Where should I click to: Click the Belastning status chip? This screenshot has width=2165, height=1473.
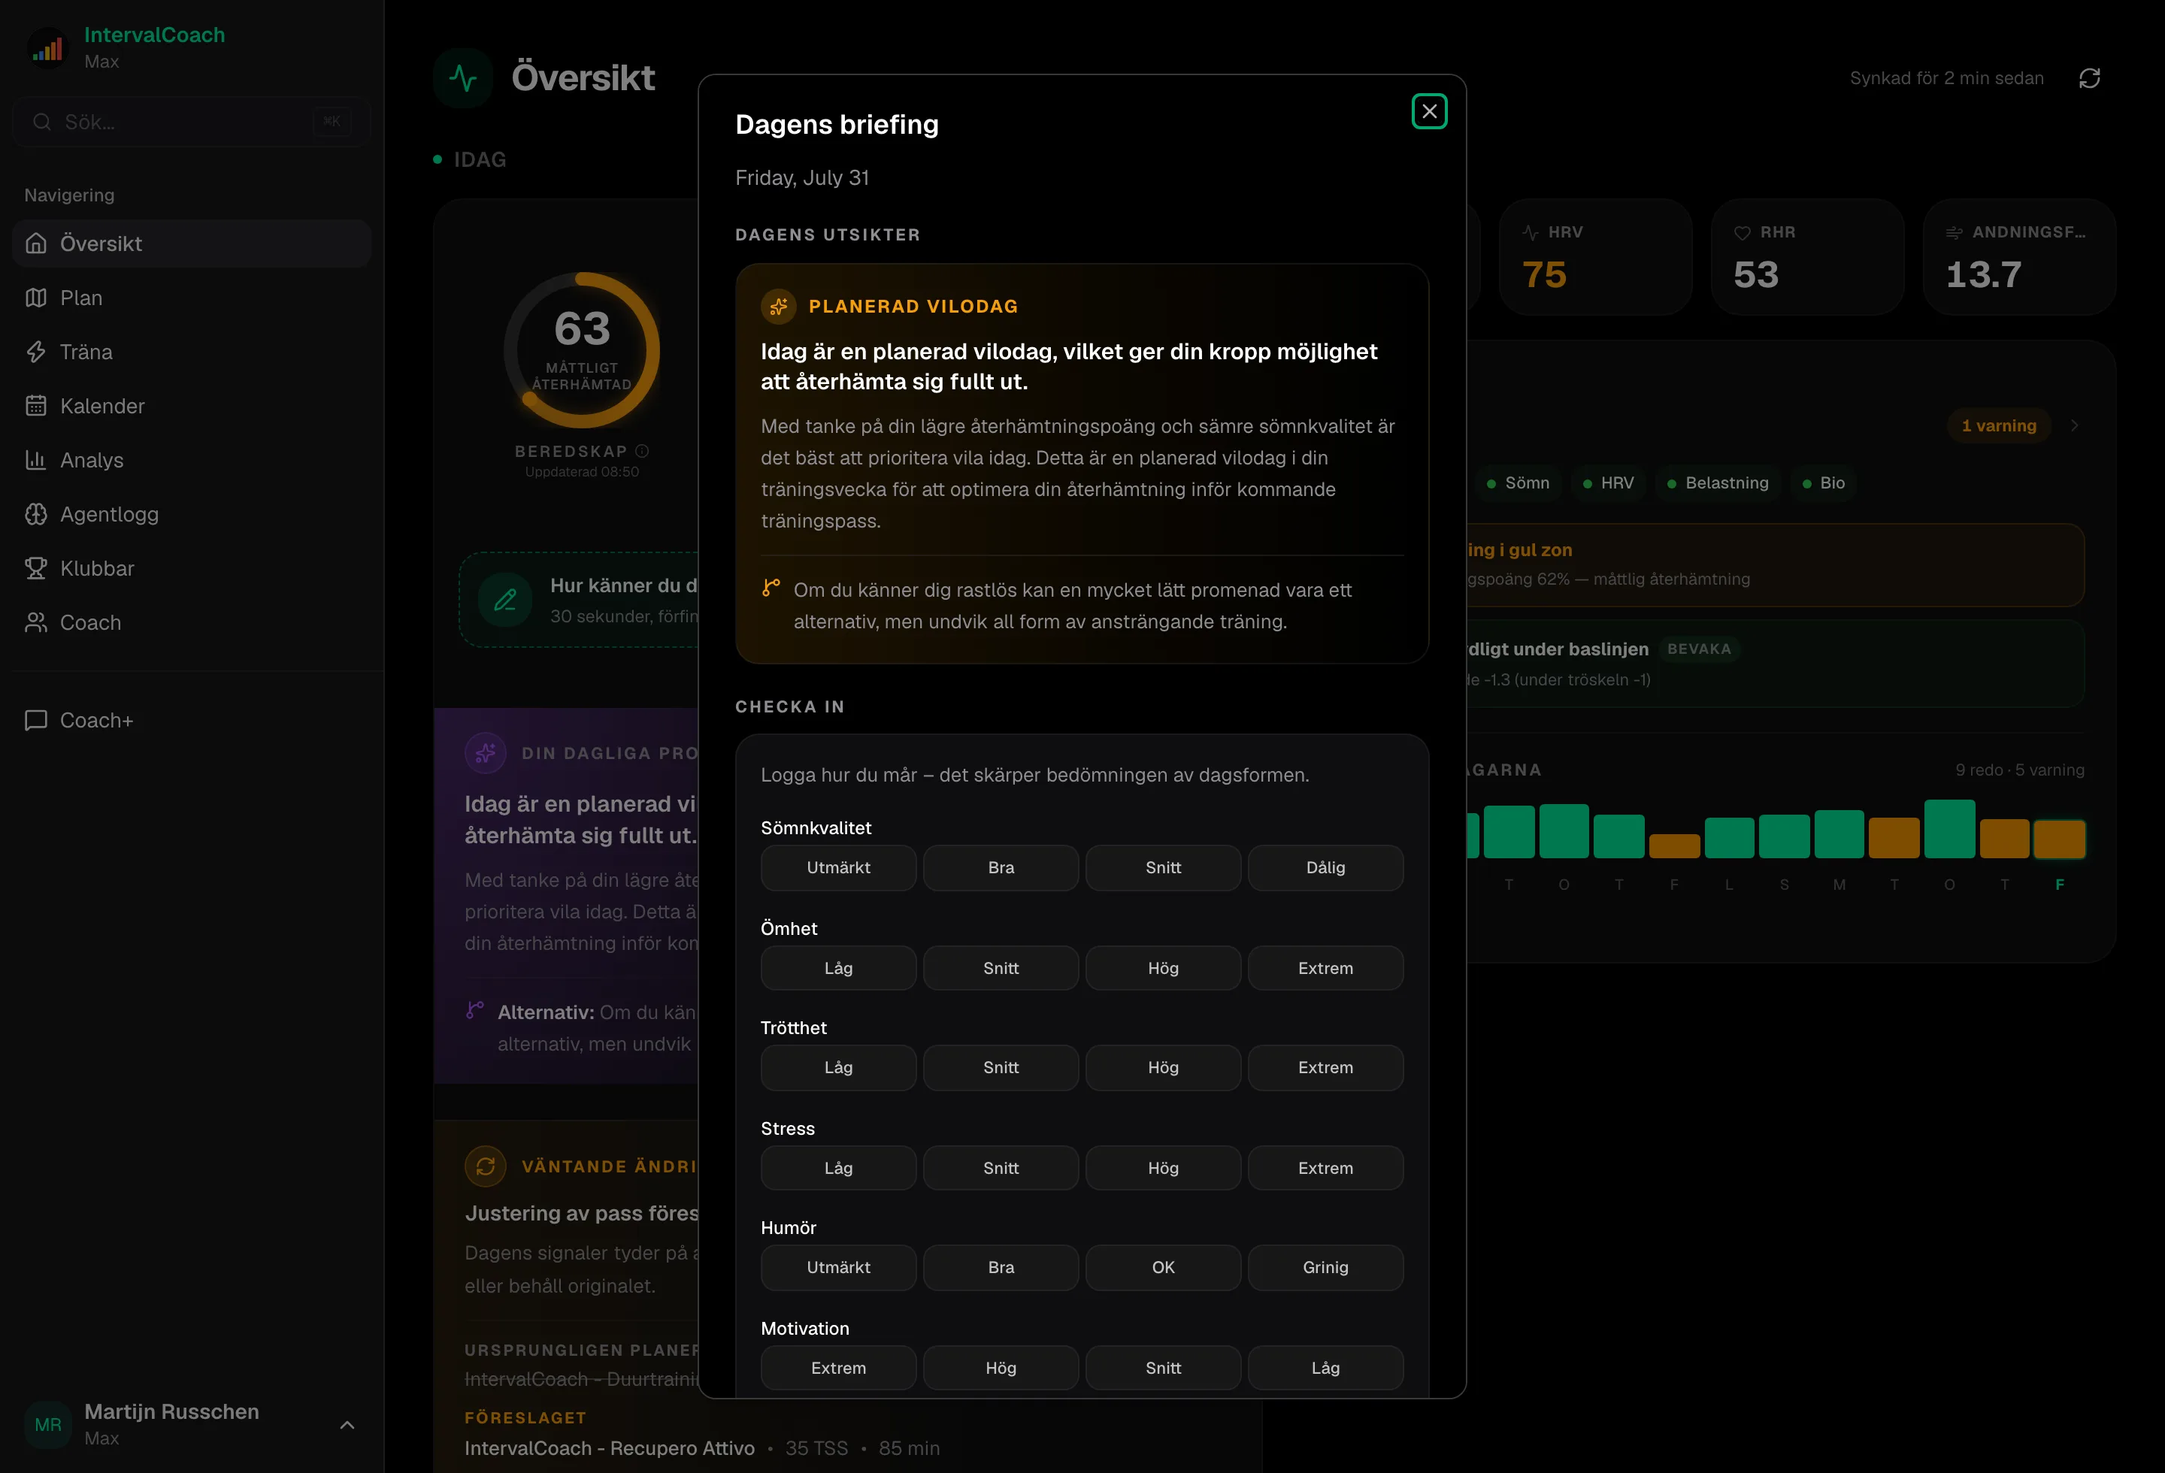(1718, 483)
